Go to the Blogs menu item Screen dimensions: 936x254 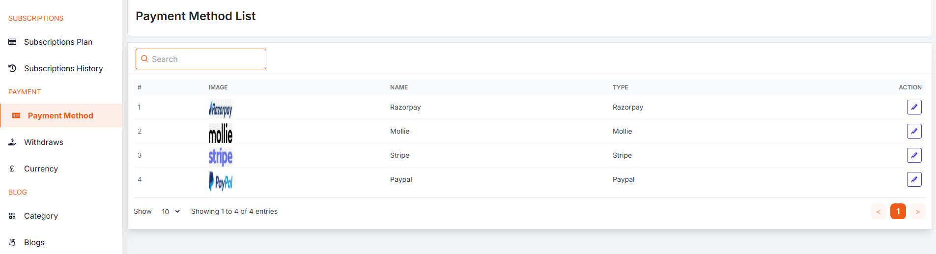pos(34,242)
